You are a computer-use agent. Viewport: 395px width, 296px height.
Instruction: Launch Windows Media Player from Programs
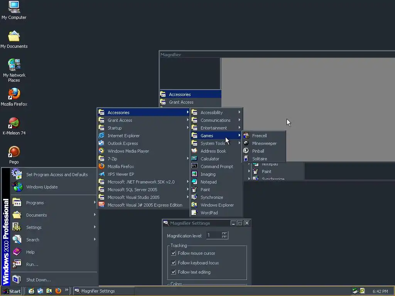(143, 151)
